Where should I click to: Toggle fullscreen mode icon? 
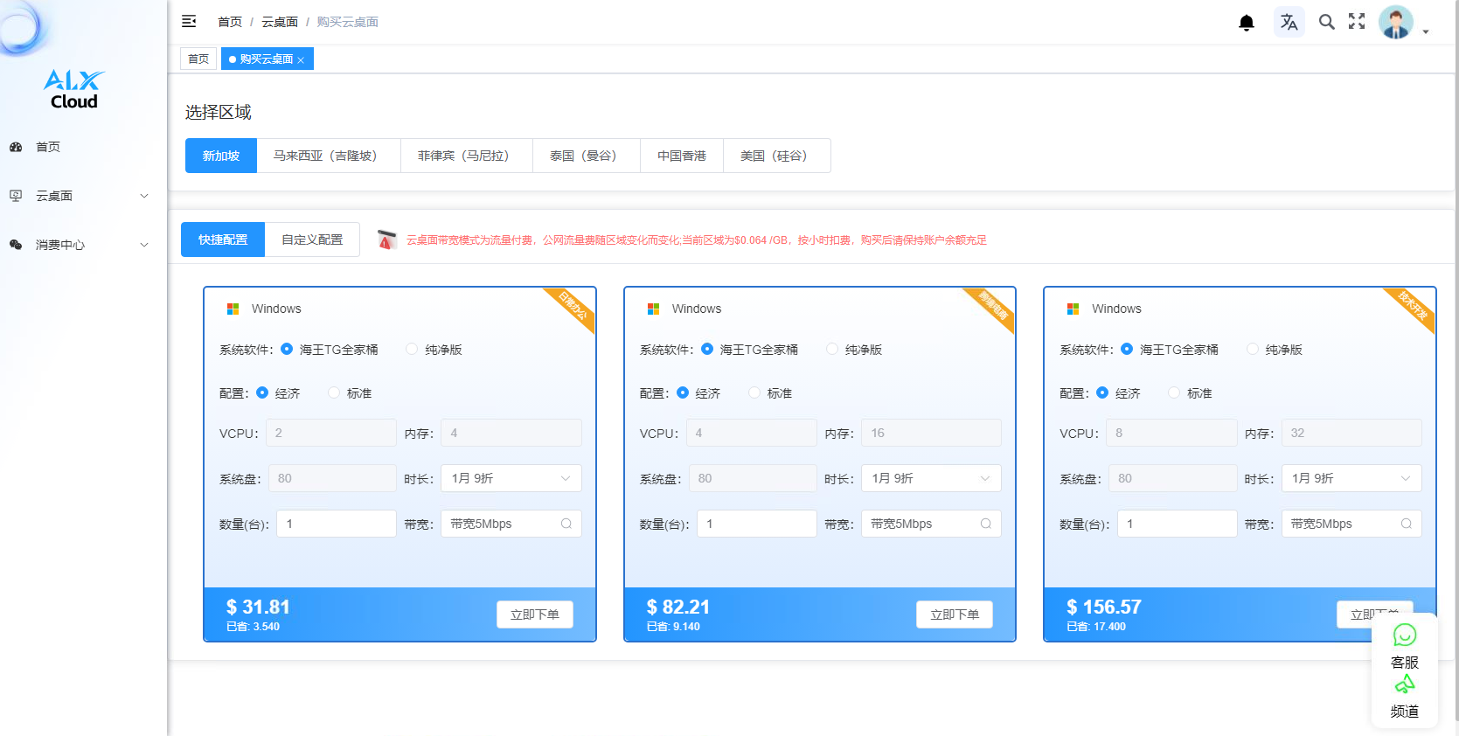point(1357,22)
